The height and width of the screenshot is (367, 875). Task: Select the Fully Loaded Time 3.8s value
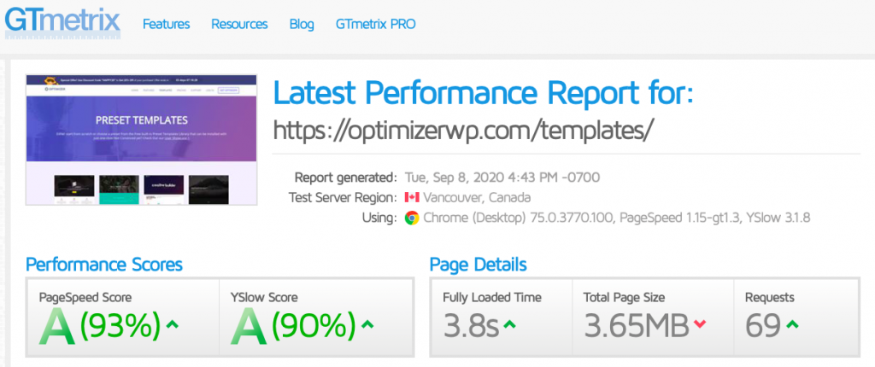click(x=471, y=326)
